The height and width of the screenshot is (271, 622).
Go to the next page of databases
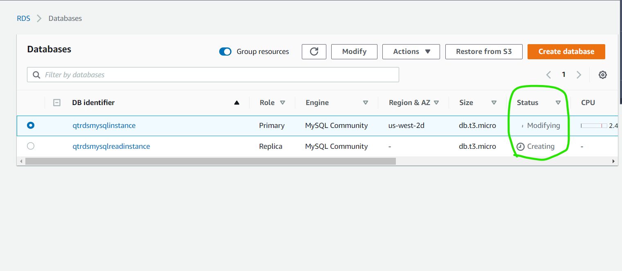tap(579, 74)
